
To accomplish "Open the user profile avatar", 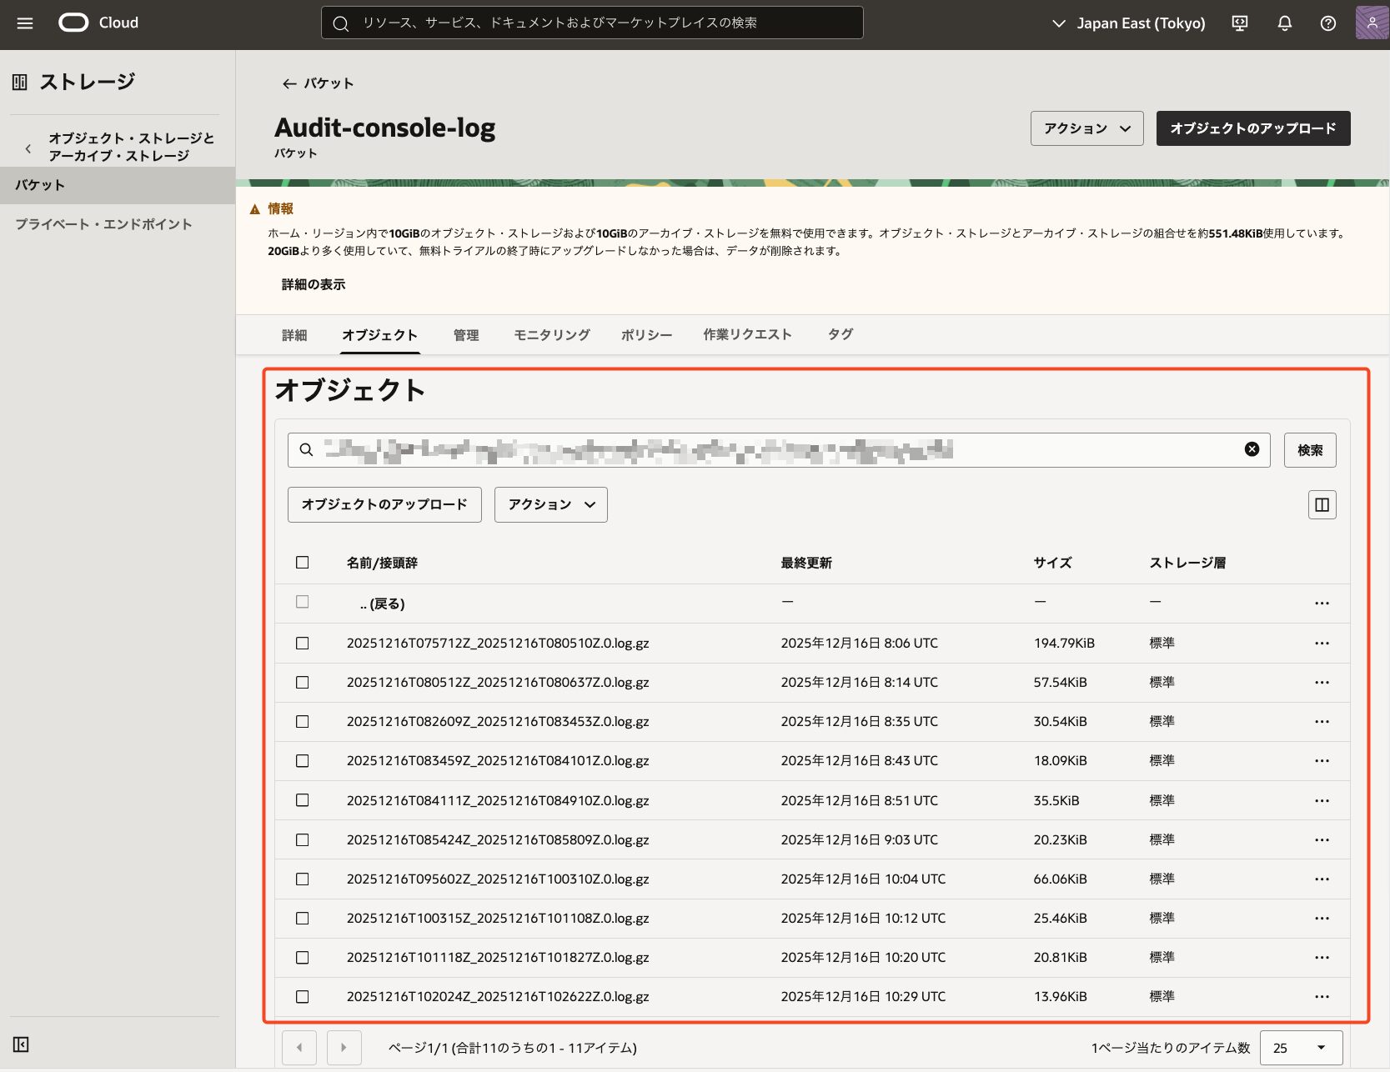I will click(x=1371, y=23).
